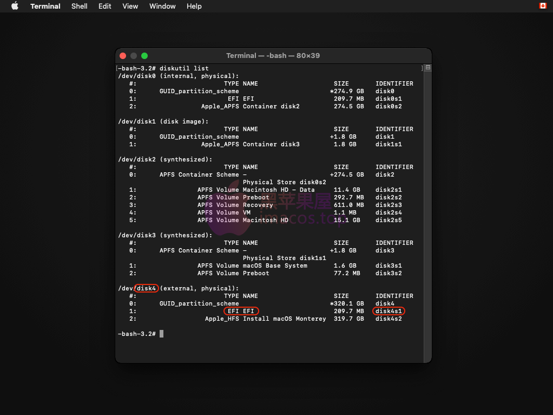The width and height of the screenshot is (553, 415).
Task: Minimize the Terminal window with the middle button
Action: 134,56
